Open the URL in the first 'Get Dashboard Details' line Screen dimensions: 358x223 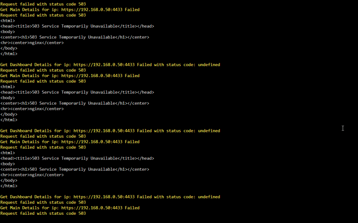coord(104,65)
